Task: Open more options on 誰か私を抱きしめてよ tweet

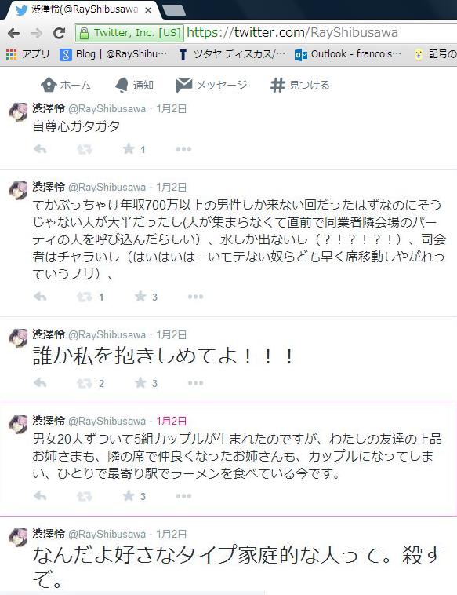Action: 195,383
